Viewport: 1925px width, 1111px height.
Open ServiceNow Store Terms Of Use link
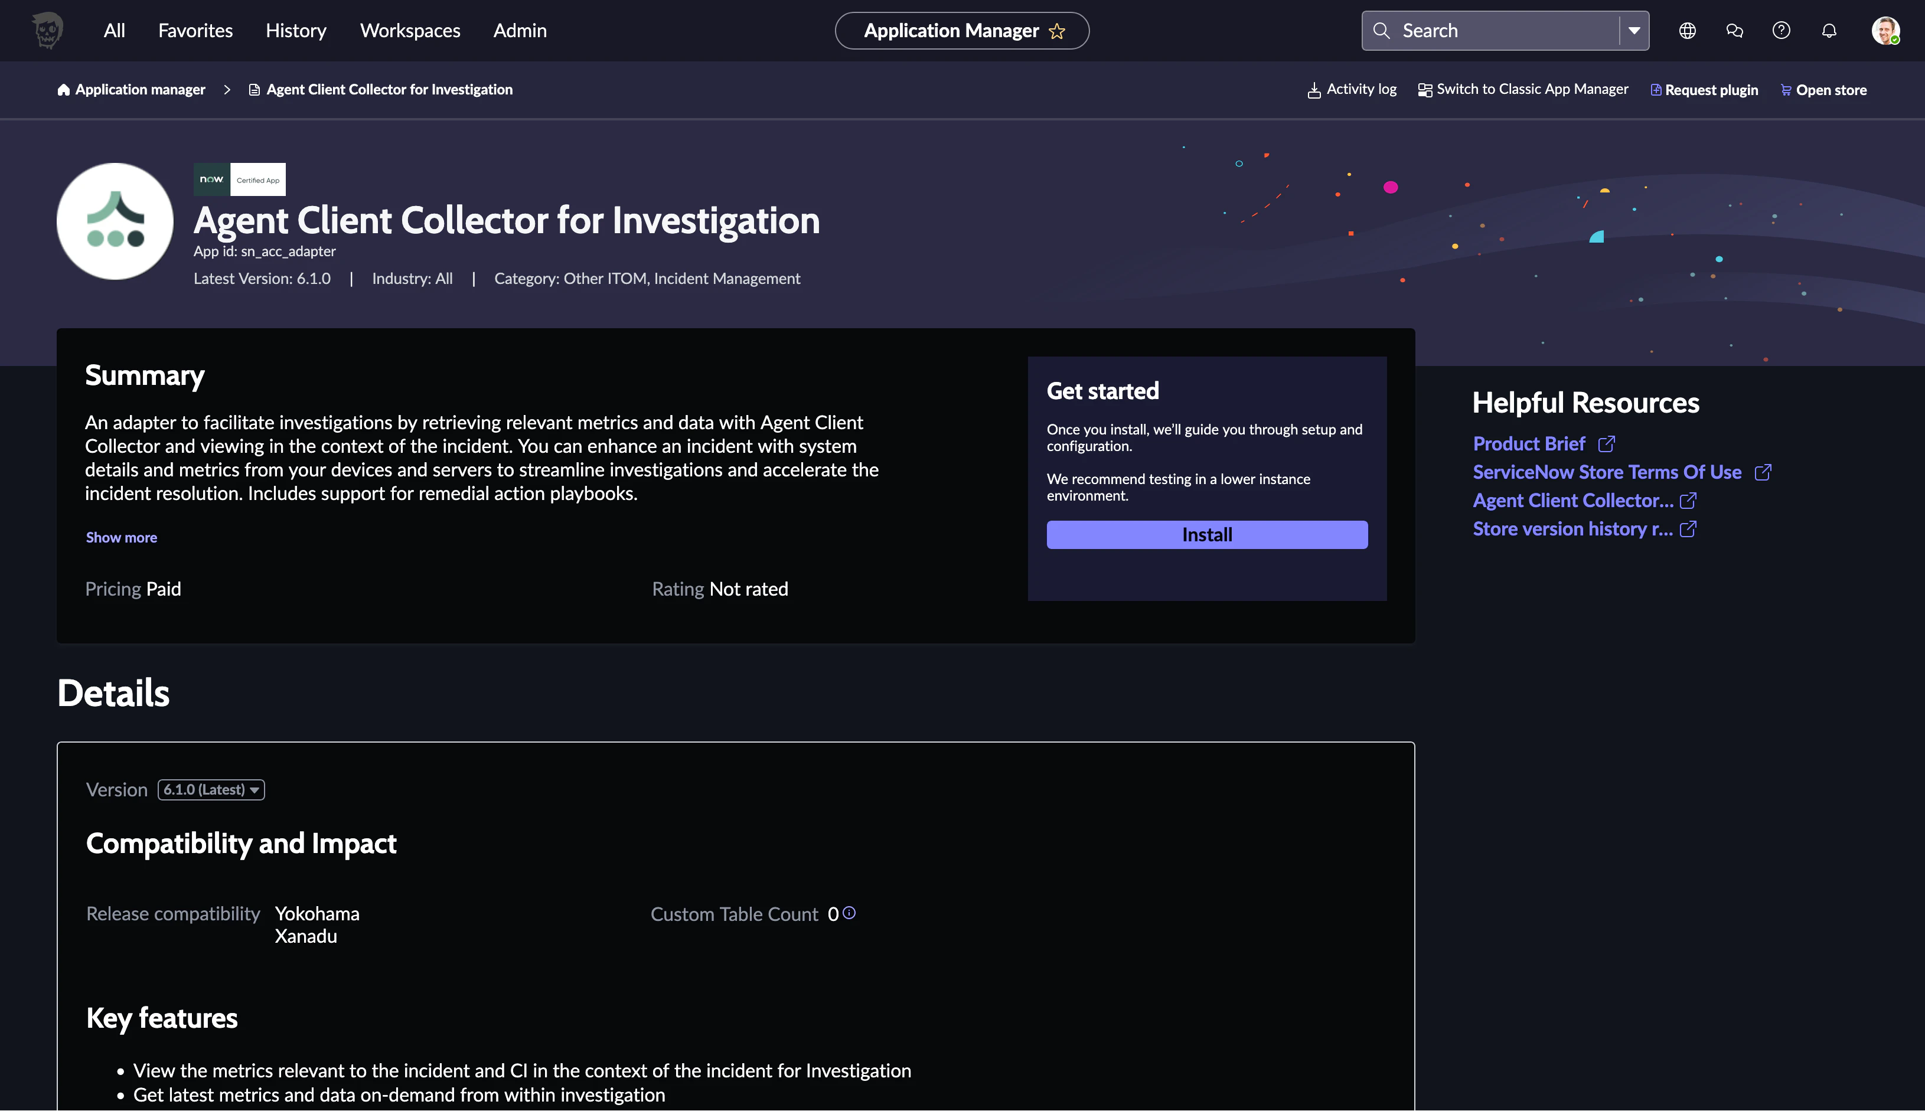[1607, 472]
